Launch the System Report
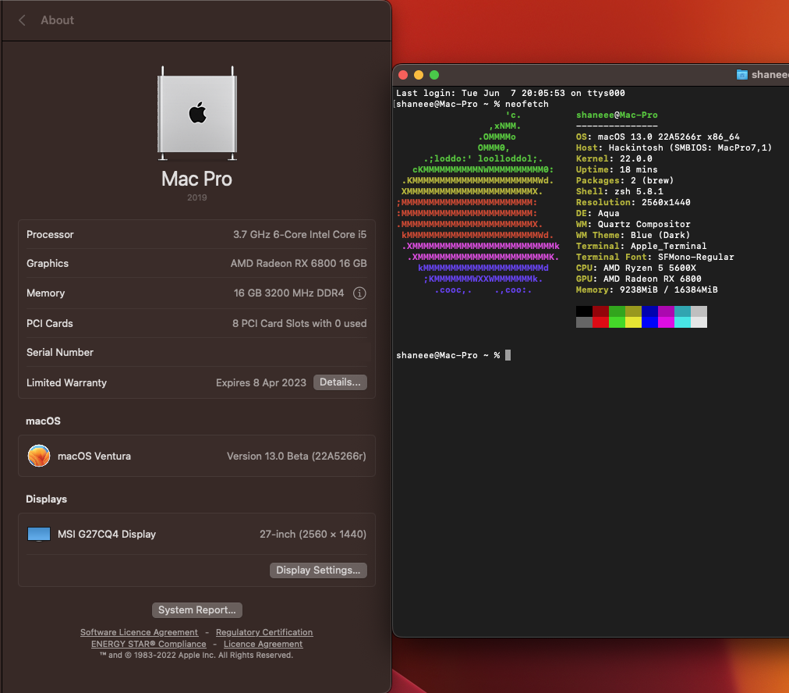Image resolution: width=789 pixels, height=693 pixels. pos(196,610)
